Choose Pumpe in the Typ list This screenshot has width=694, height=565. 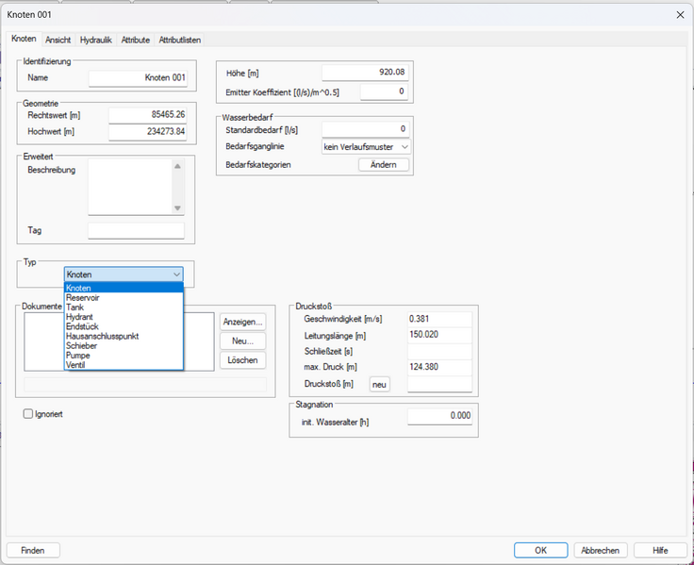pyautogui.click(x=124, y=356)
